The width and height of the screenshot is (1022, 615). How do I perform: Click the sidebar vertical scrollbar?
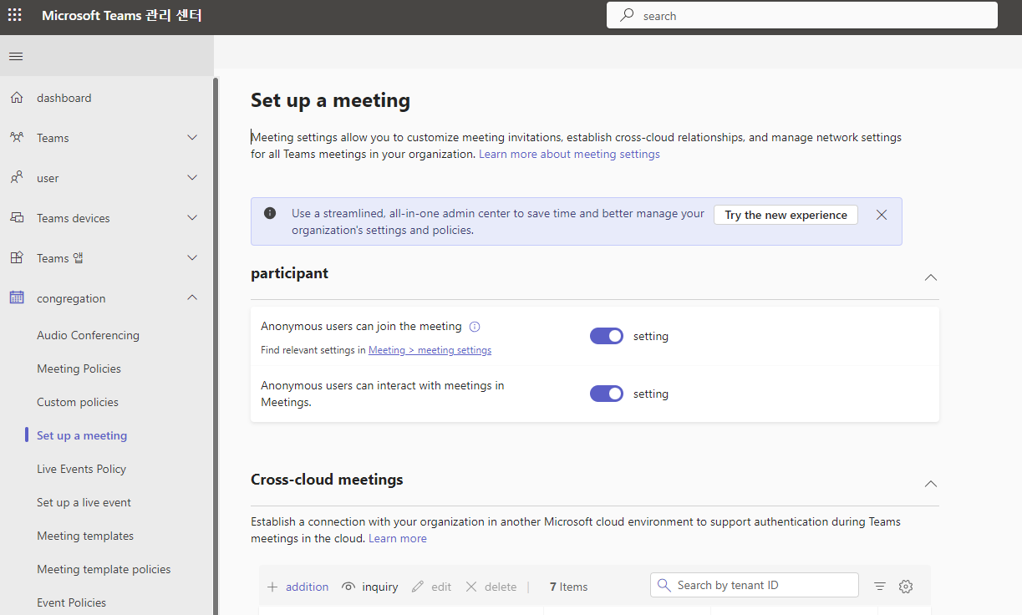[215, 346]
